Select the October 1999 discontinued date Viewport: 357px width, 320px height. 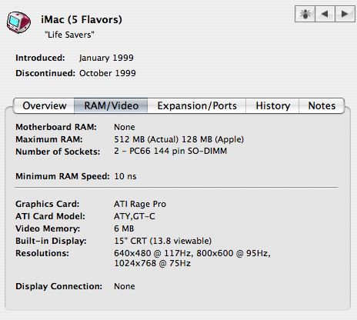tap(108, 73)
